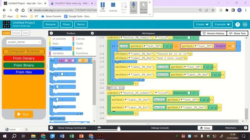This screenshot has width=250, height=140.
Task: Open button_FH_Submit dropdown on line 122
Action: coord(121,93)
